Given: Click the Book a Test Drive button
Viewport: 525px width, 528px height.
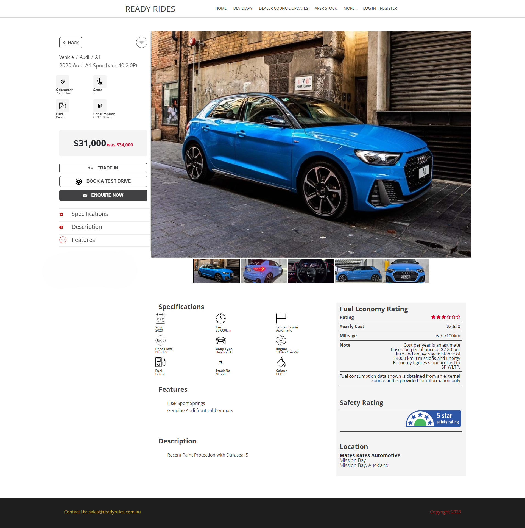Looking at the screenshot, I should pos(103,181).
